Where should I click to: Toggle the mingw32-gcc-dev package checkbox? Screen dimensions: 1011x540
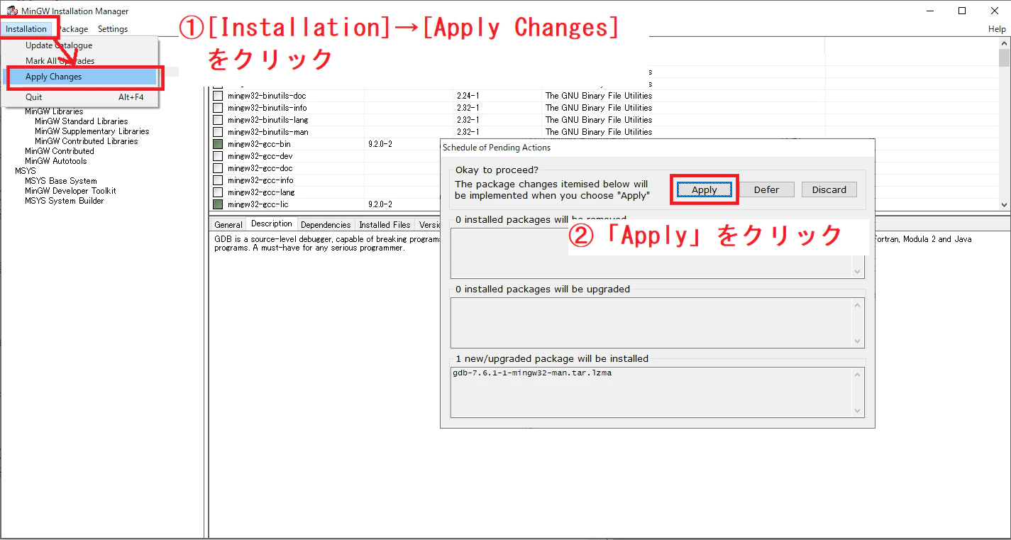[x=218, y=156]
